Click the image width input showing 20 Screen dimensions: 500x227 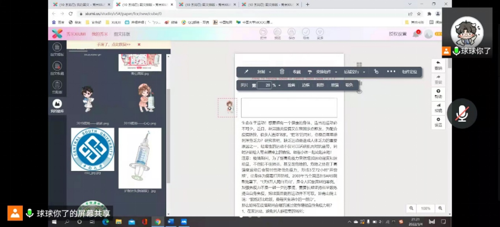[x=264, y=86]
